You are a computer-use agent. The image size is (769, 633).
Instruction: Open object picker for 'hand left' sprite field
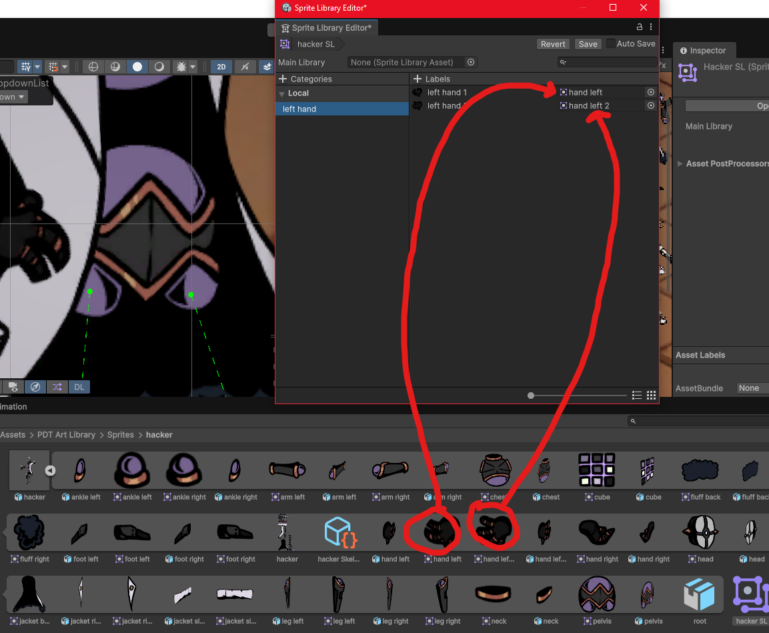650,93
